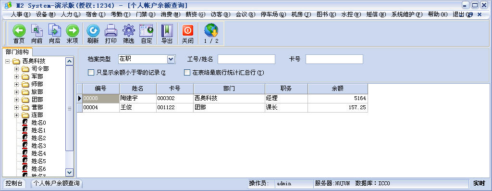Click the 实时 status bar indicator
Image resolution: width=492 pixels, height=191 pixels.
(479, 183)
